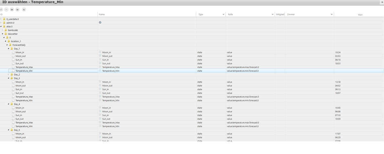Screen dimensions: 384x154
Task: Click the Mitglied column header
Action: point(280,14)
